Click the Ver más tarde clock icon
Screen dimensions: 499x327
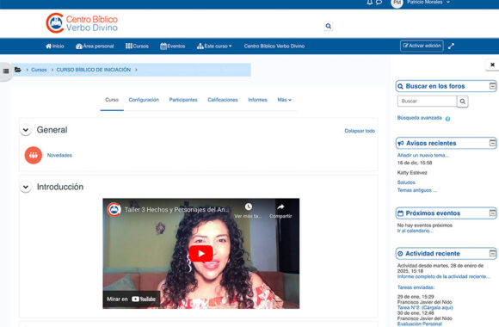coord(249,207)
